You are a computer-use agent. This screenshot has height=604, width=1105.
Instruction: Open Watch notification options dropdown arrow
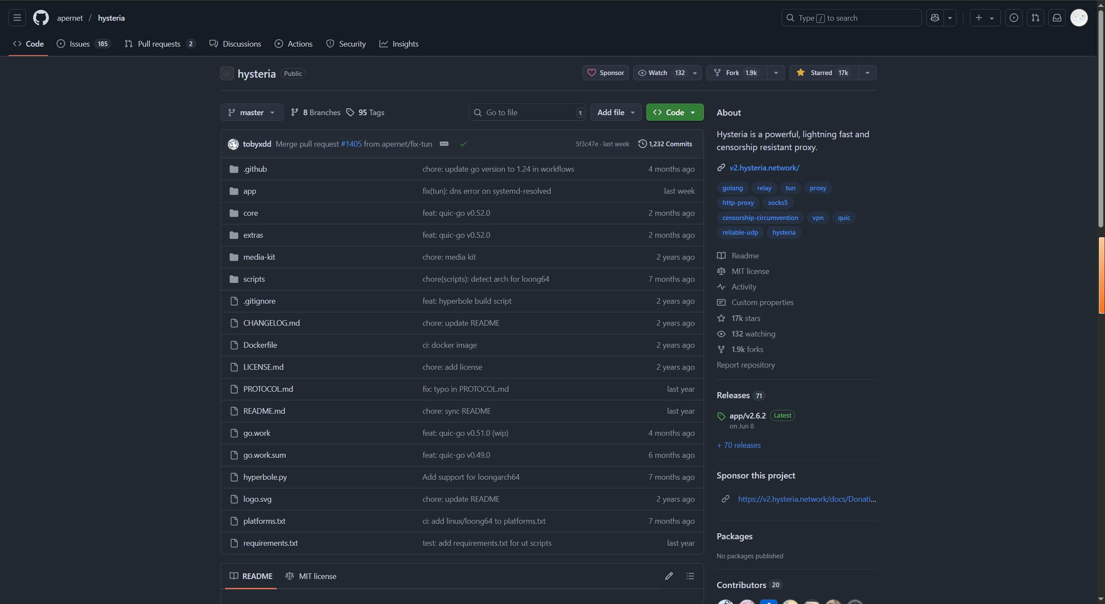point(695,73)
